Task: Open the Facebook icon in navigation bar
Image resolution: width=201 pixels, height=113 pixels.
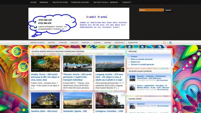Action: pos(170,43)
